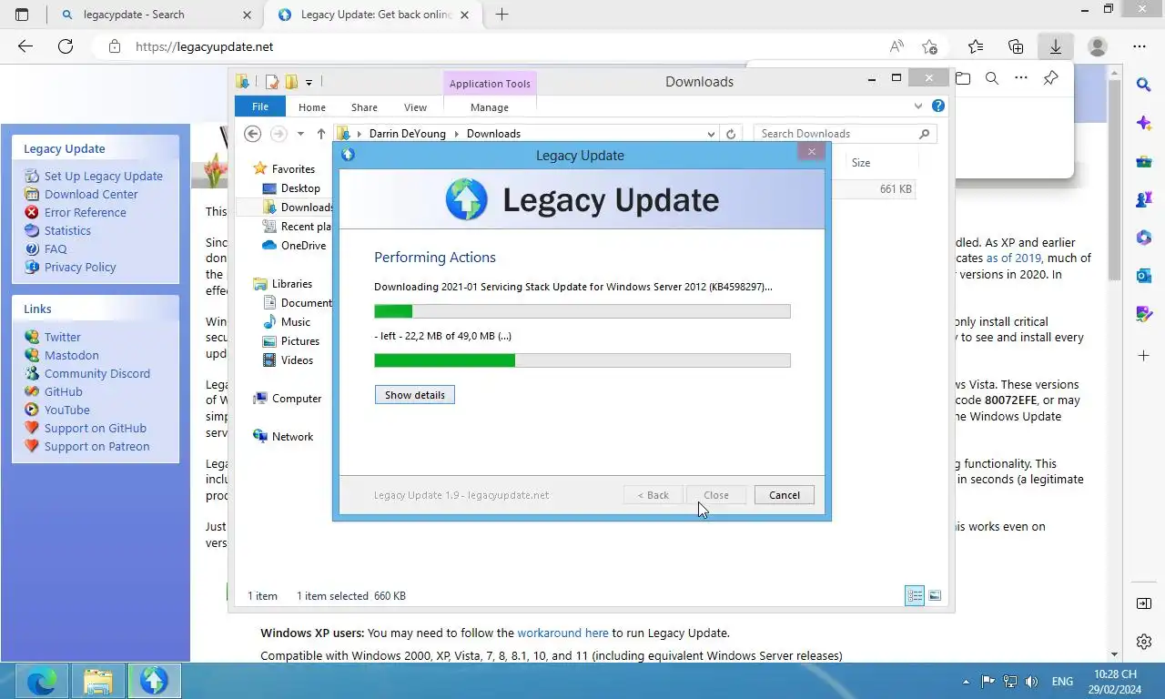Add a sidebar app with plus icon
This screenshot has width=1165, height=699.
1144,355
